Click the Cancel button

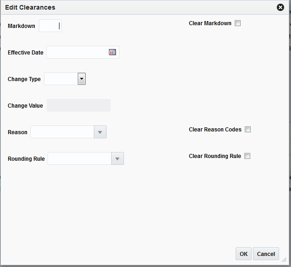(266, 254)
